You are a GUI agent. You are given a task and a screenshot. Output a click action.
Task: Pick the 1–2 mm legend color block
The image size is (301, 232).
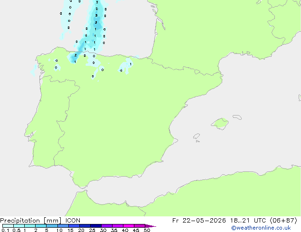pos(30,226)
